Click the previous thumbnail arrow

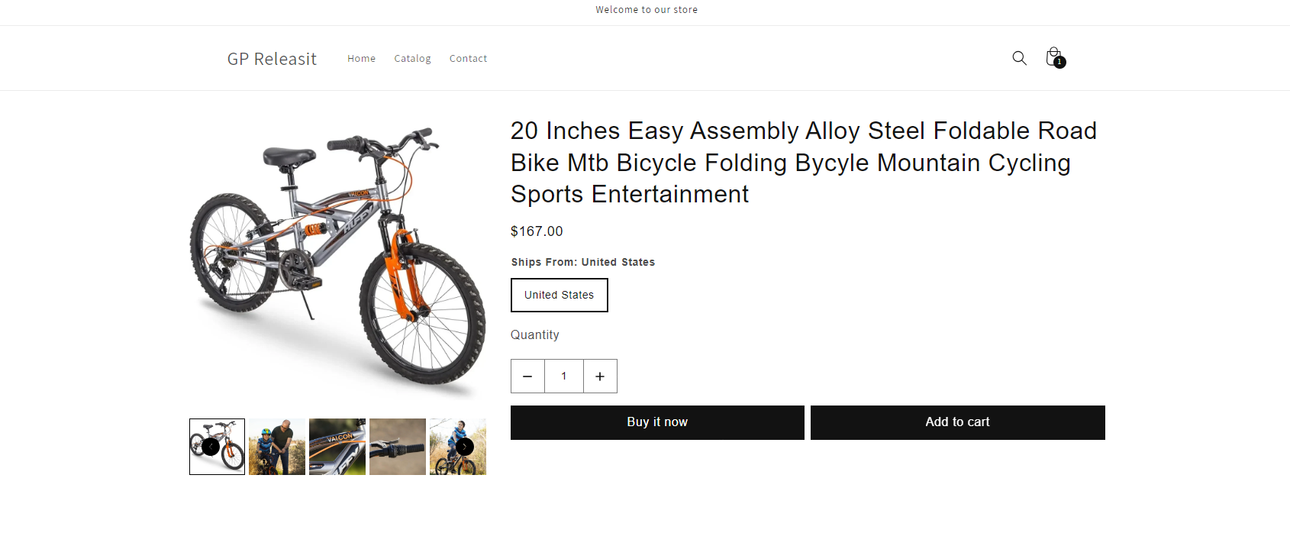[x=211, y=447]
